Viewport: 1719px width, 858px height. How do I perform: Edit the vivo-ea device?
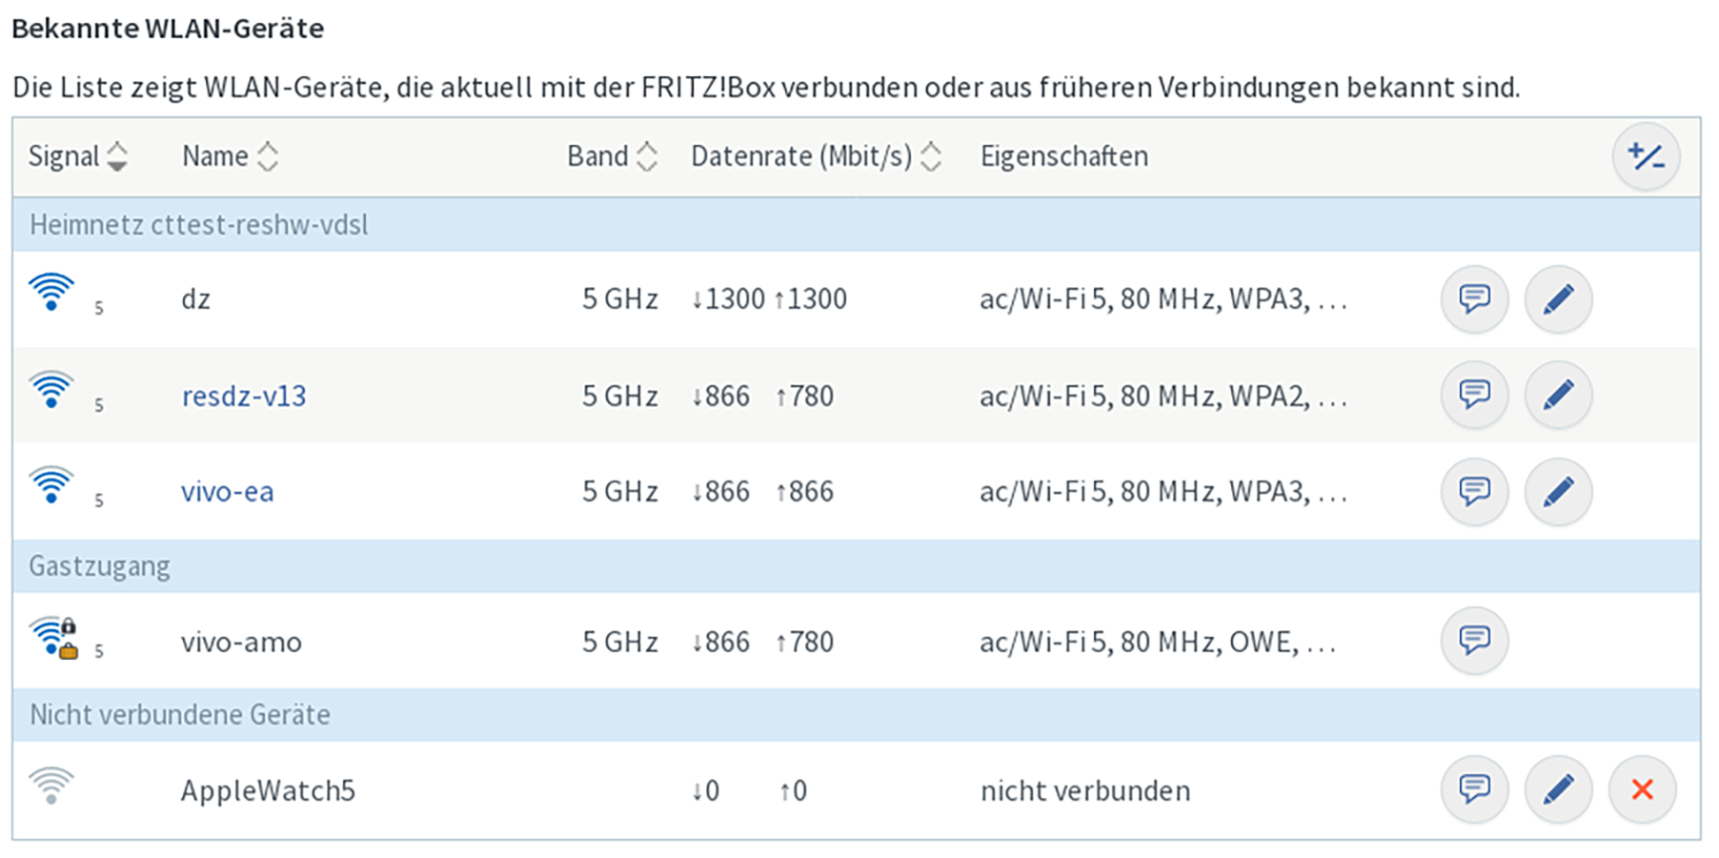click(x=1558, y=491)
